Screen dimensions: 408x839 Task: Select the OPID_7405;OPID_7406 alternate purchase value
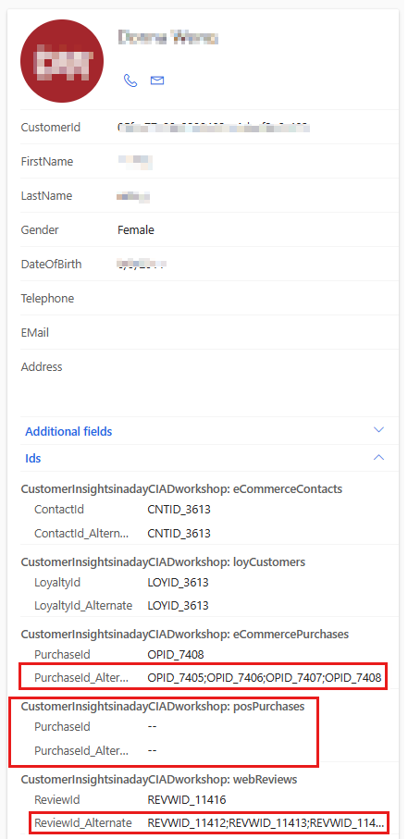tap(265, 678)
